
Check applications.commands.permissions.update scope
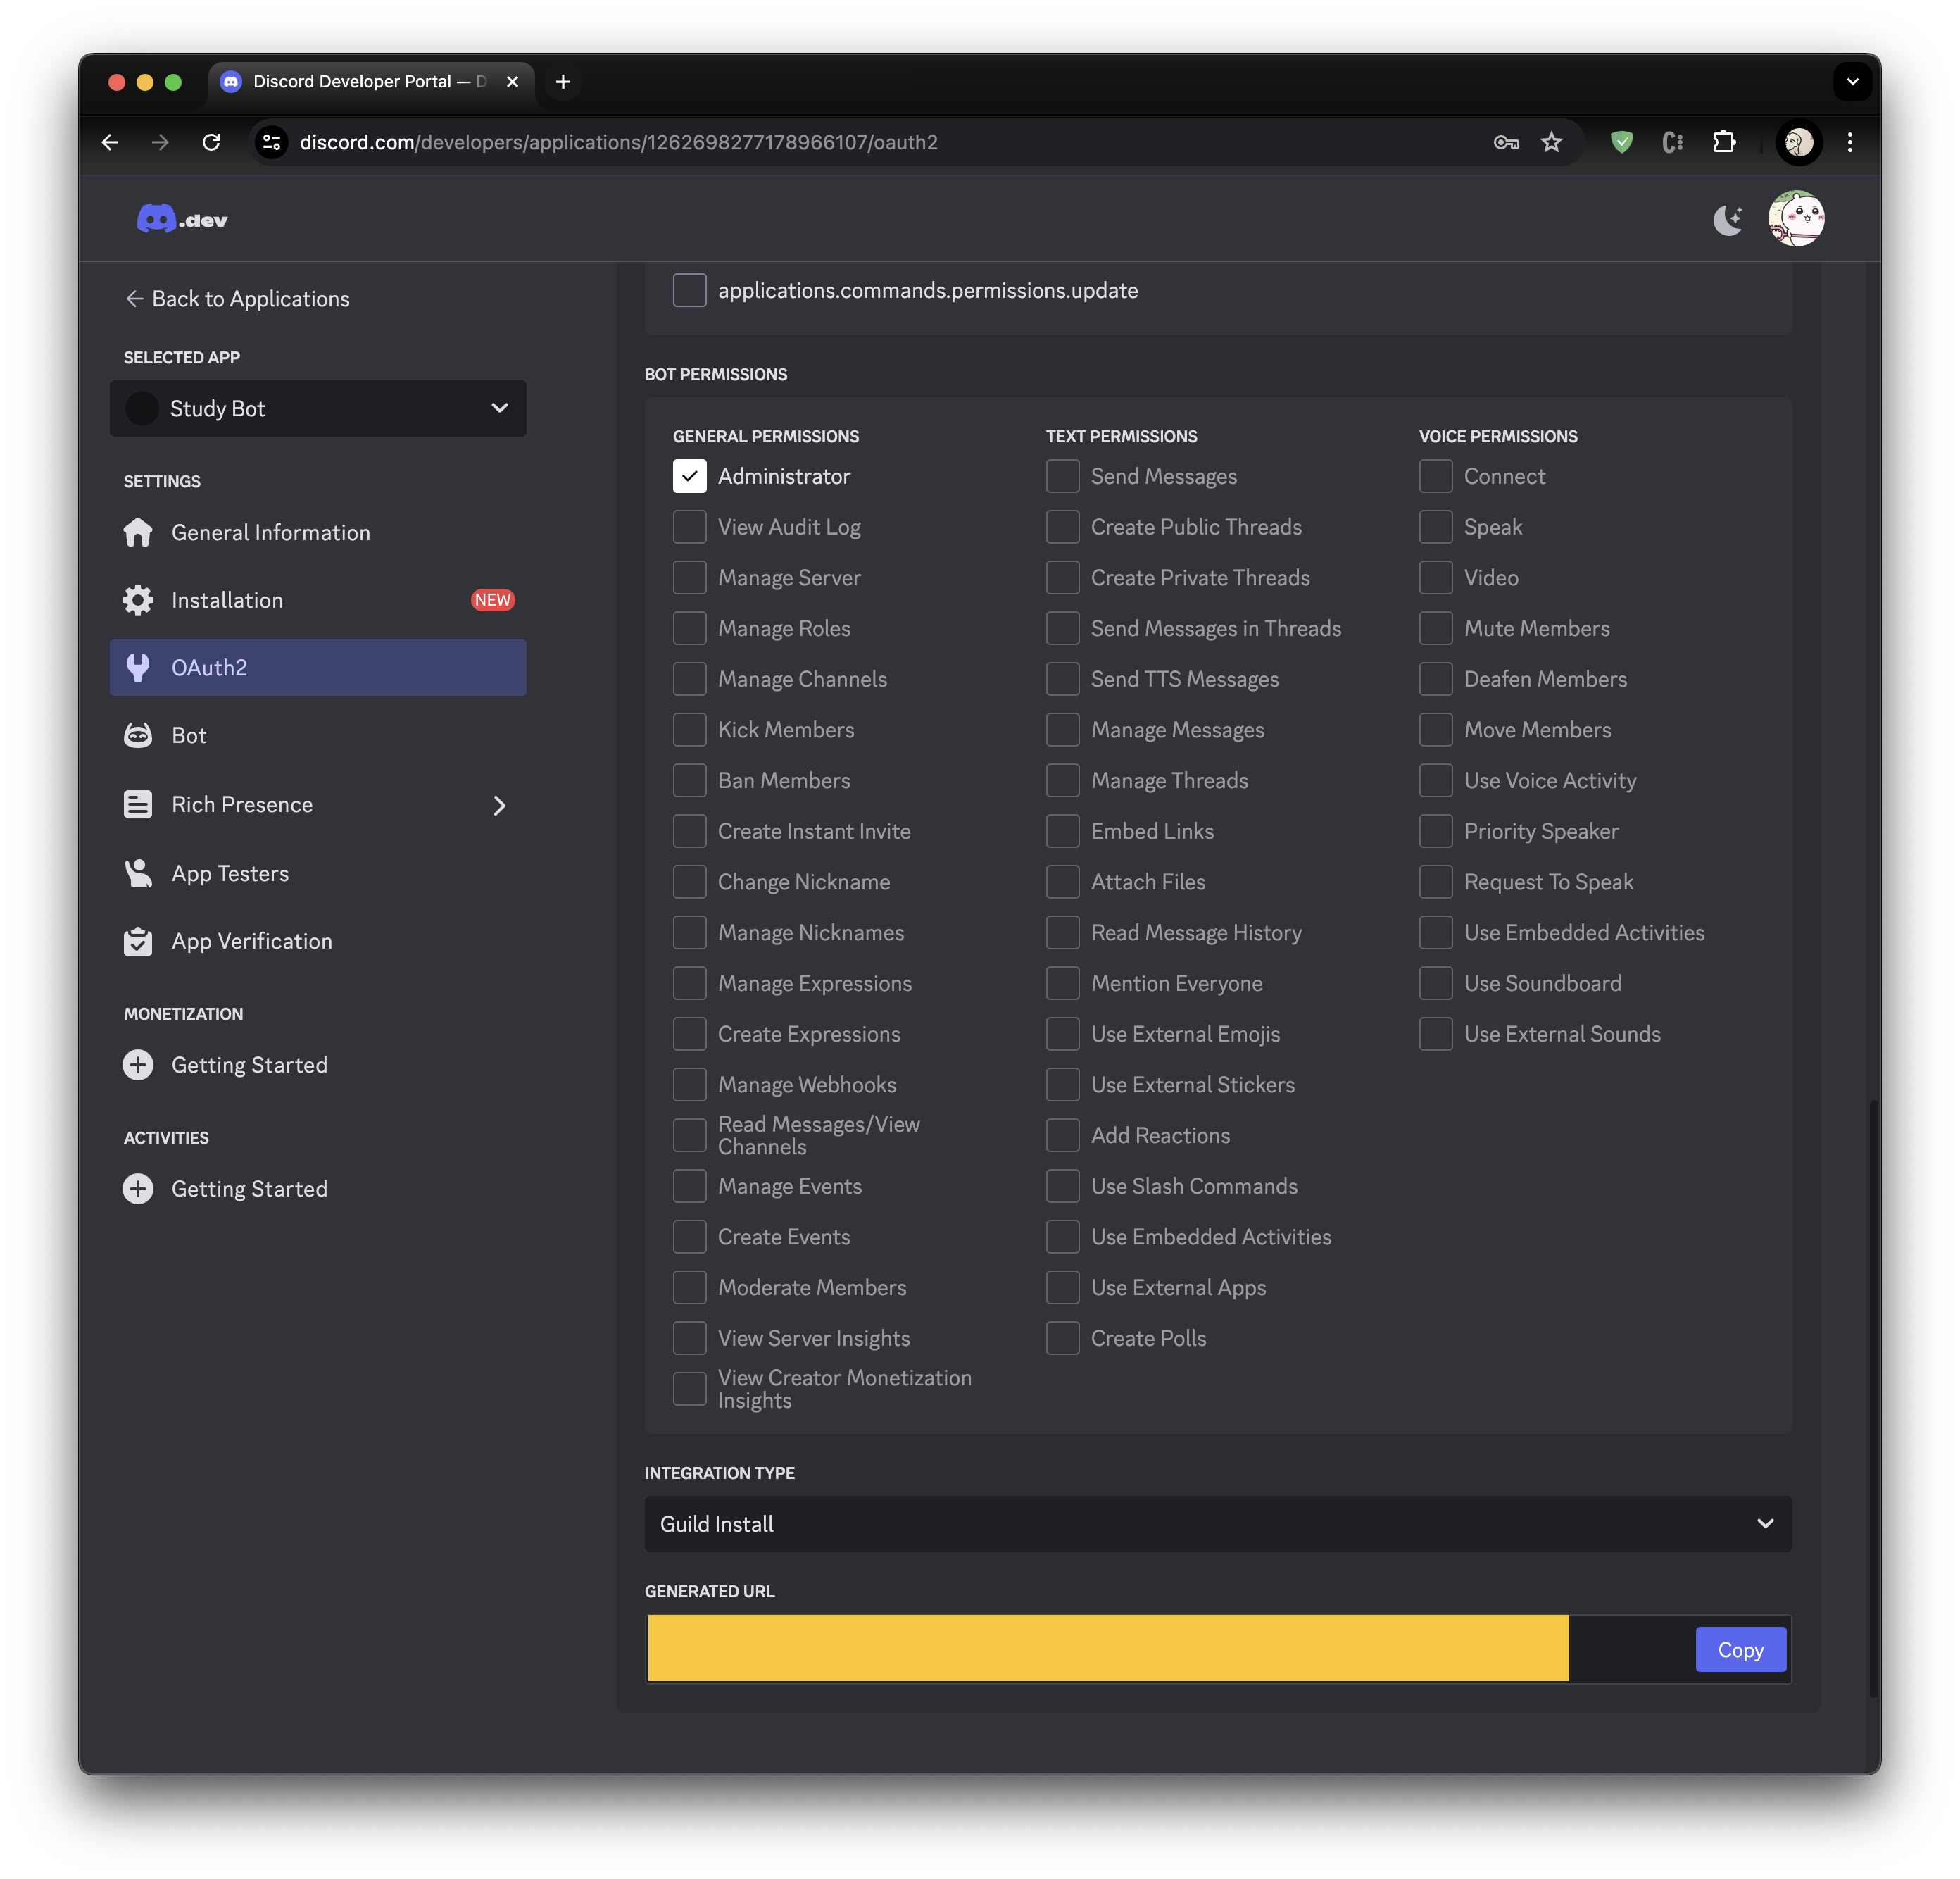pos(690,290)
